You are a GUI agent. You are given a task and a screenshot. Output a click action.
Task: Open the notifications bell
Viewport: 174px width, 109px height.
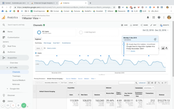[148, 17]
